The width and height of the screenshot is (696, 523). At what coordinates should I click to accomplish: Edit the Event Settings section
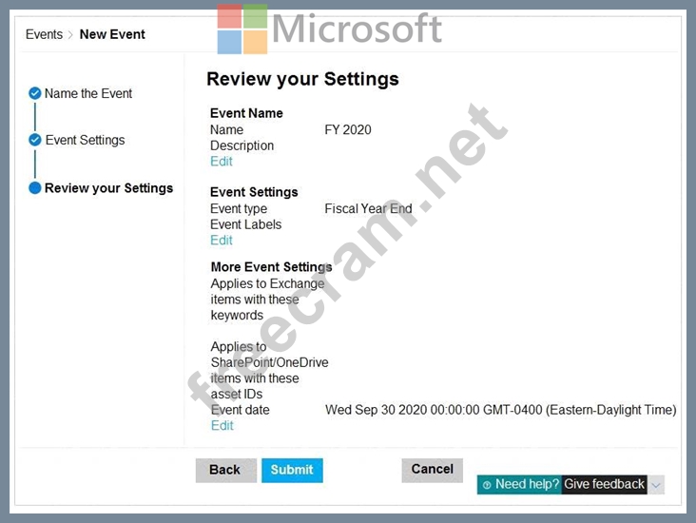(x=221, y=241)
